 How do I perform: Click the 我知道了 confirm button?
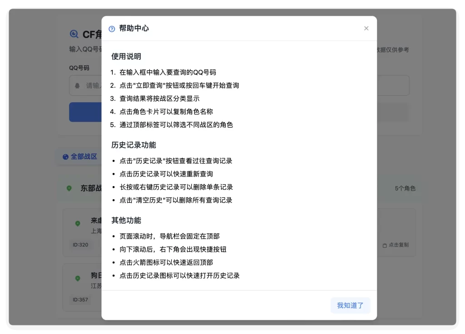350,305
